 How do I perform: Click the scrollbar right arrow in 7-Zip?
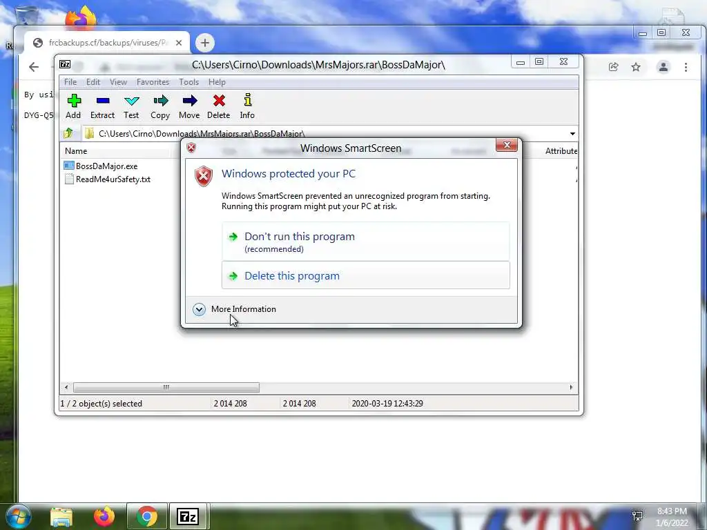pyautogui.click(x=571, y=387)
